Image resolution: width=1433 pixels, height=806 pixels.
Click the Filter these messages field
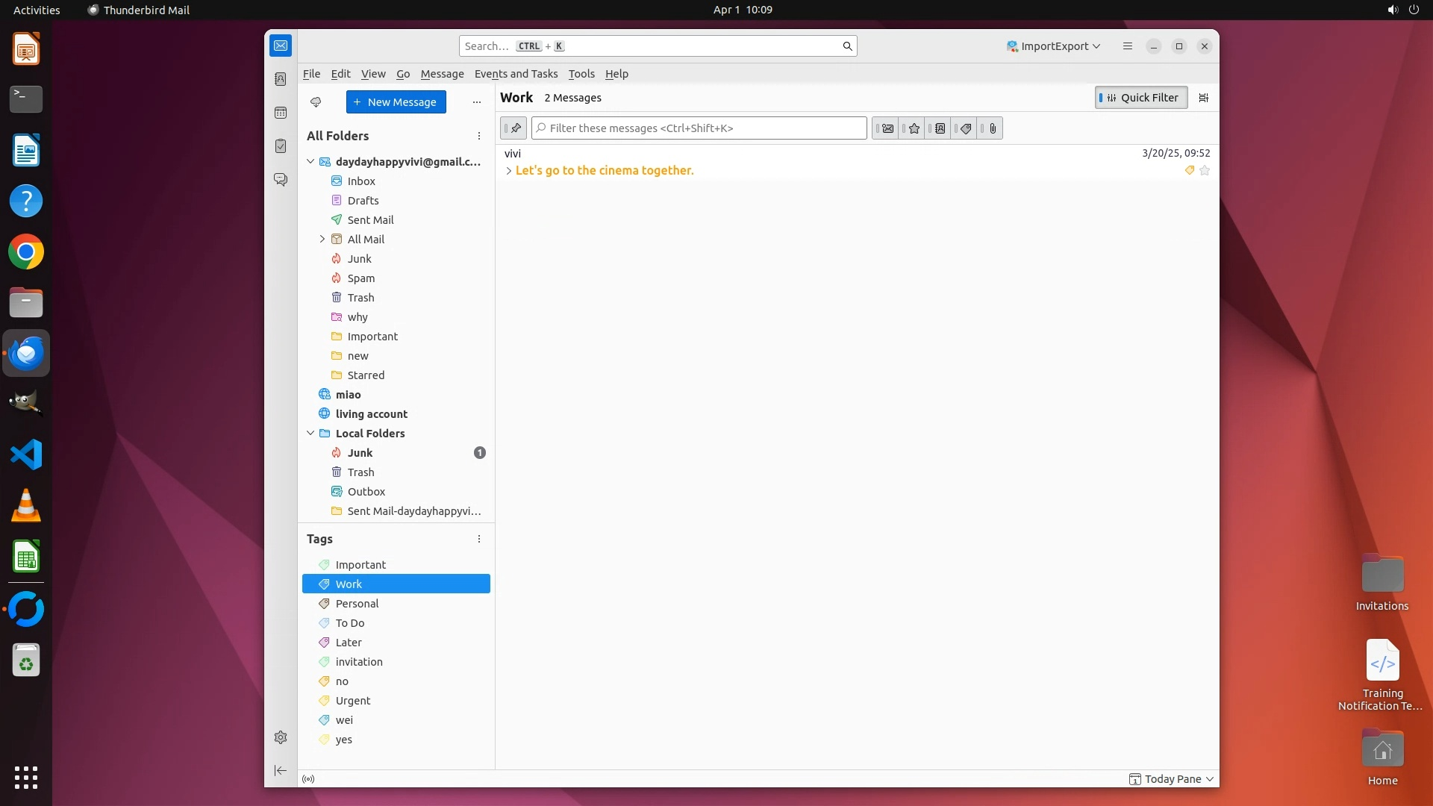[699, 128]
